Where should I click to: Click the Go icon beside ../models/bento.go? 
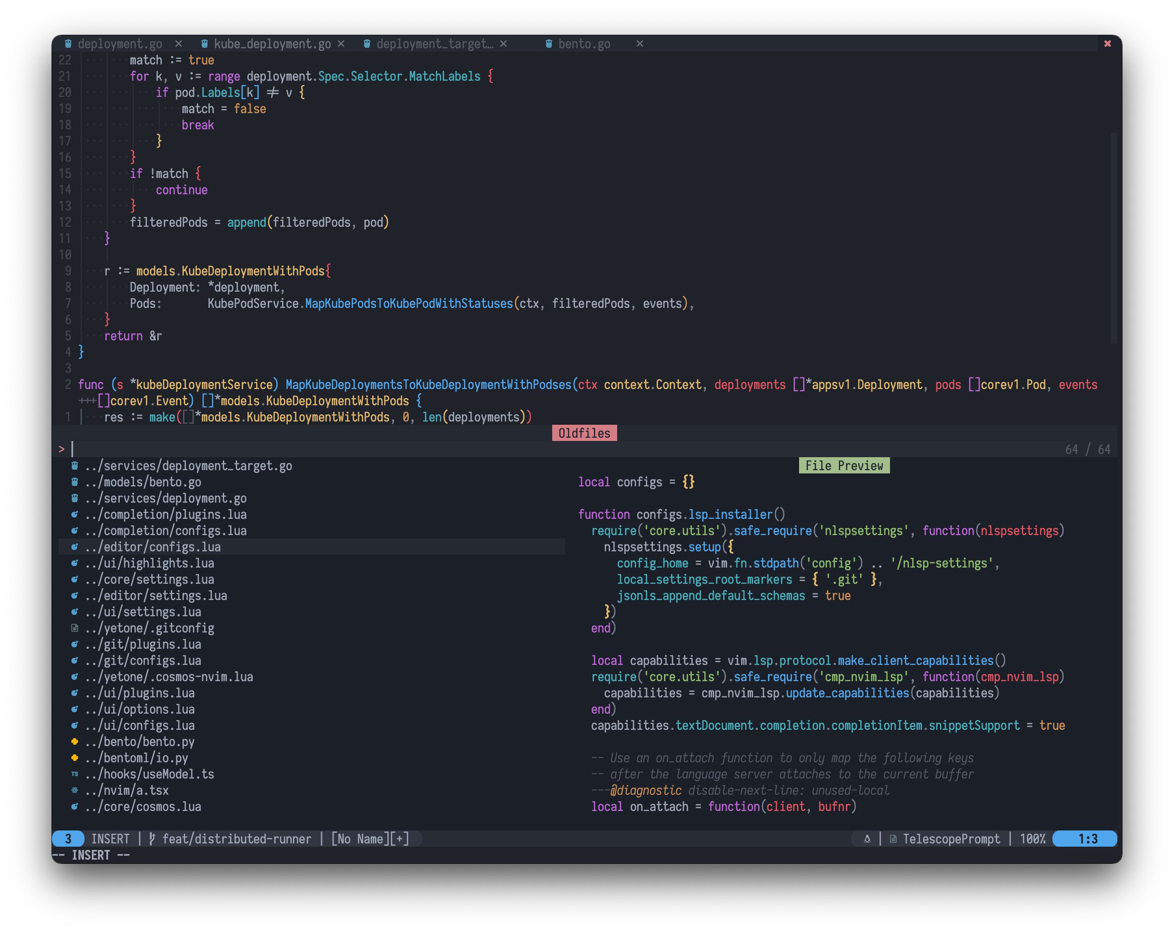[x=75, y=482]
